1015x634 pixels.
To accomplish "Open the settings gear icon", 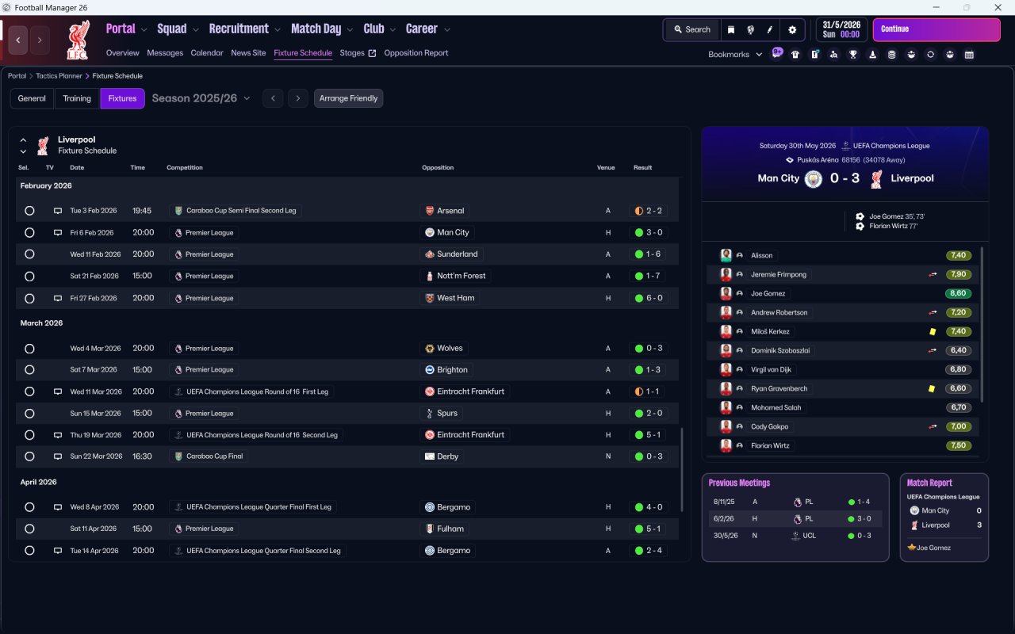I will [x=791, y=29].
